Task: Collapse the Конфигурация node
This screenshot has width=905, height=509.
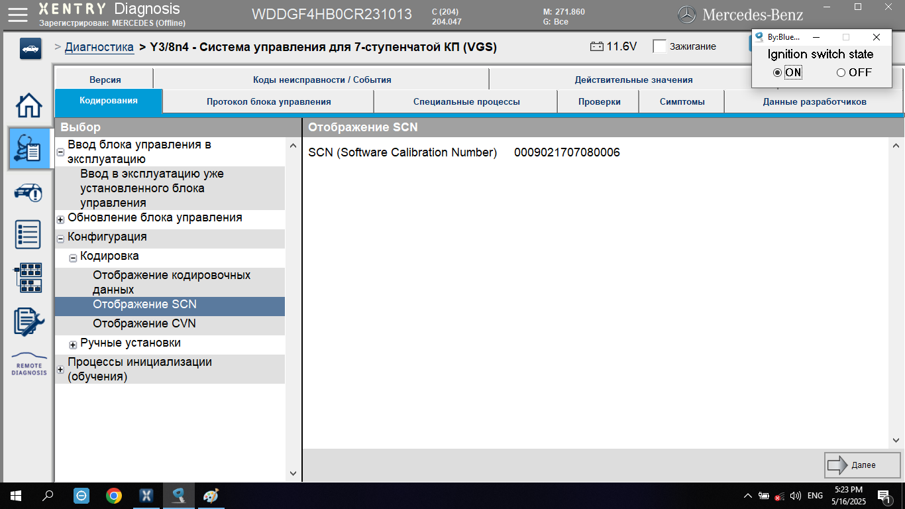Action: point(60,239)
